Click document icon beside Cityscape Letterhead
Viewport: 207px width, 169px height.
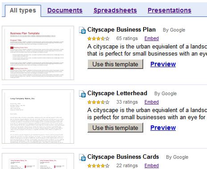[82, 94]
